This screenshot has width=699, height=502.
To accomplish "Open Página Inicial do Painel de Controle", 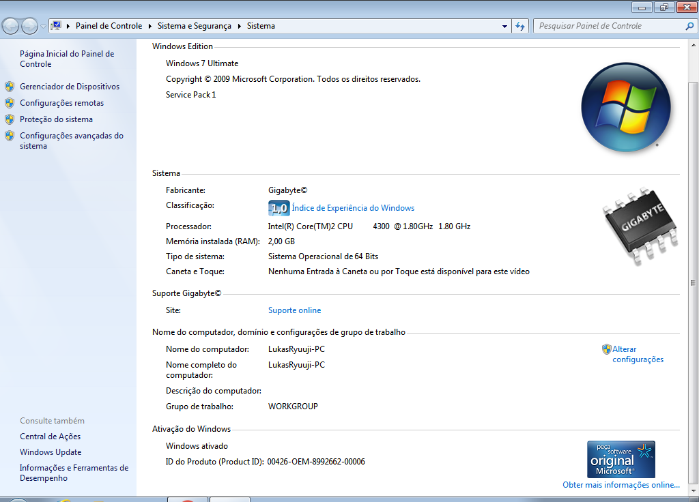I will 67,59.
